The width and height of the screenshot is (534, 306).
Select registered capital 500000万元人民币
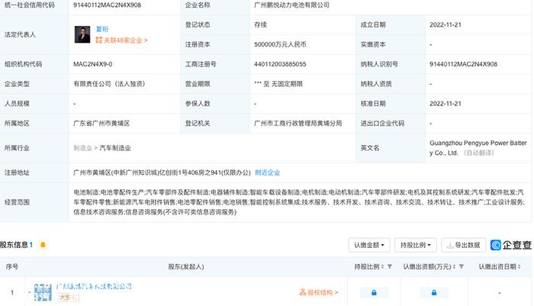tap(280, 44)
